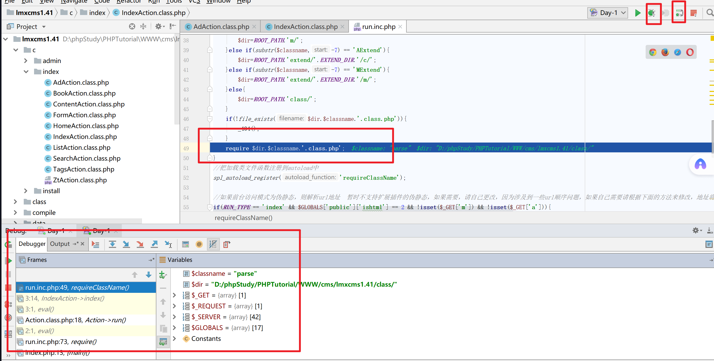Fold code block at line 39

pos(210,50)
